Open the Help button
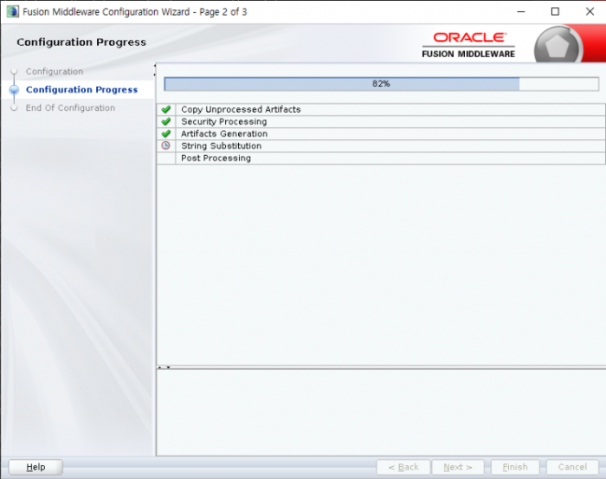 coord(35,467)
